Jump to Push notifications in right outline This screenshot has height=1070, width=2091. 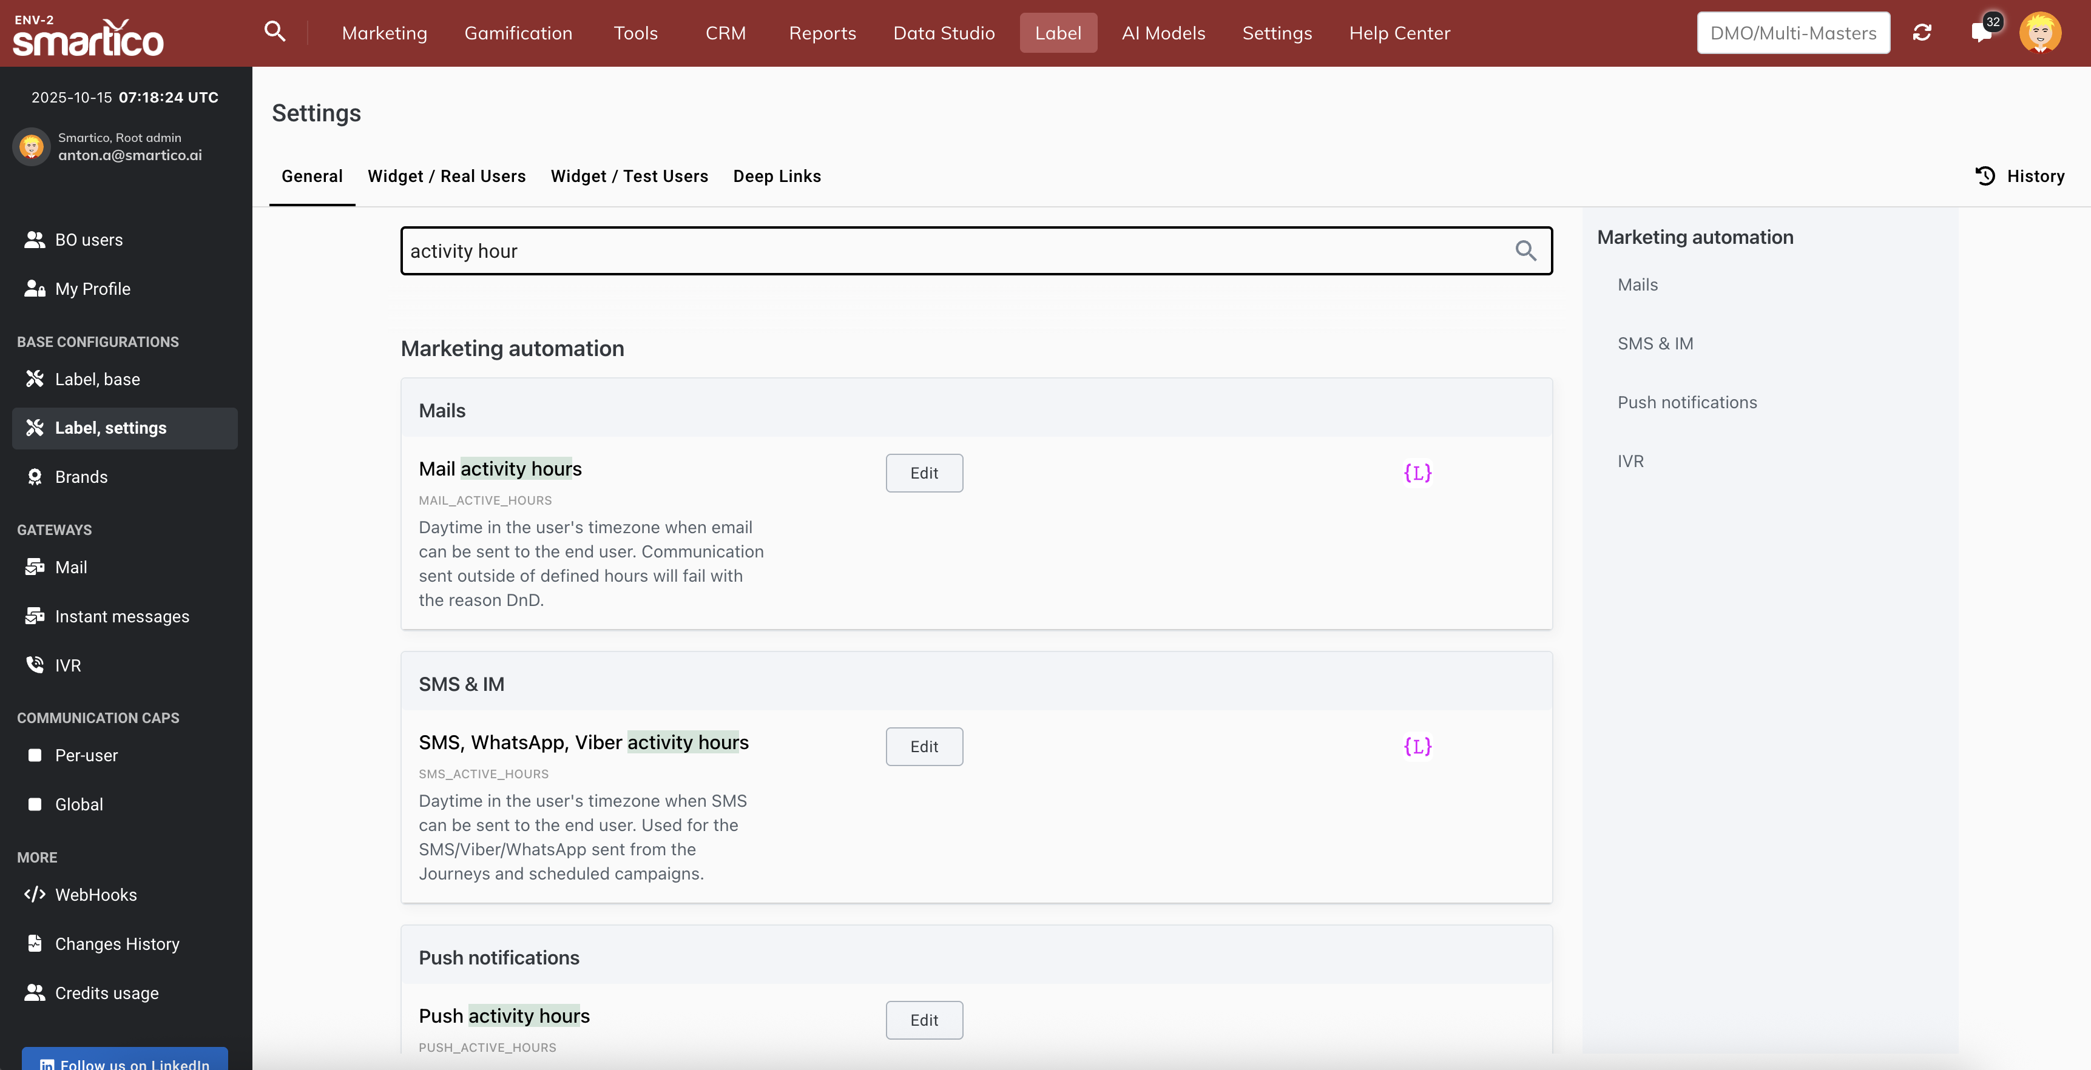[1687, 402]
